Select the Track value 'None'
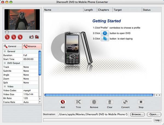The image size is (164, 125). tap(30, 67)
